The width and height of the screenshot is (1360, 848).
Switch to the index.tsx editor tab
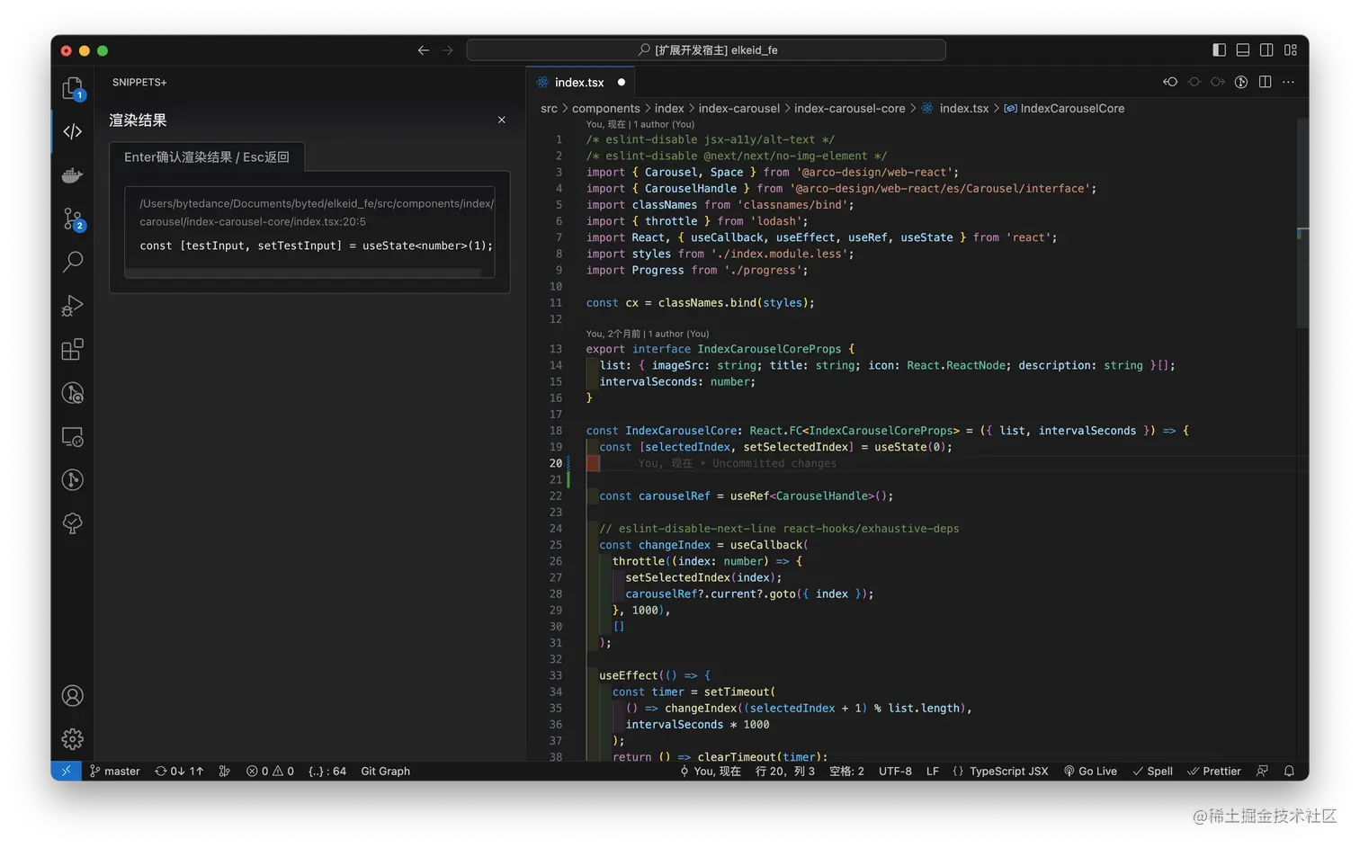579,82
